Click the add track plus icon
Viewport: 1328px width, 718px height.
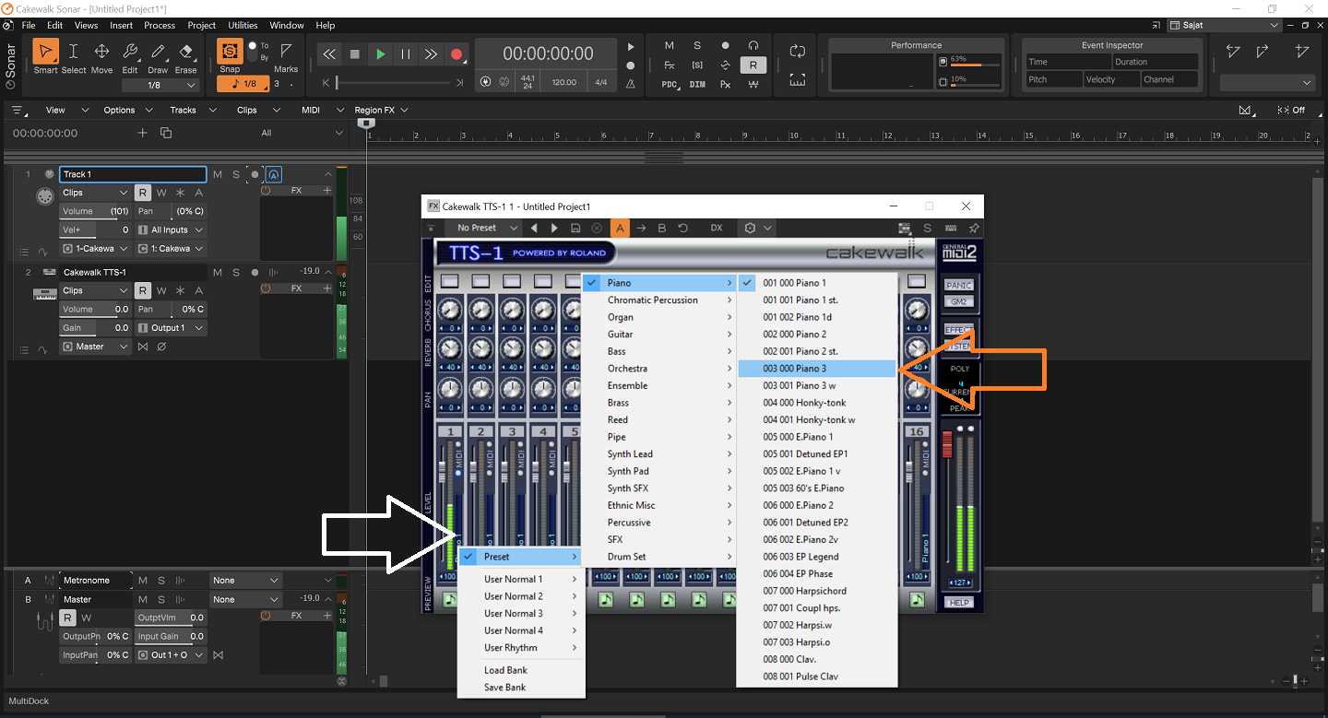click(143, 133)
